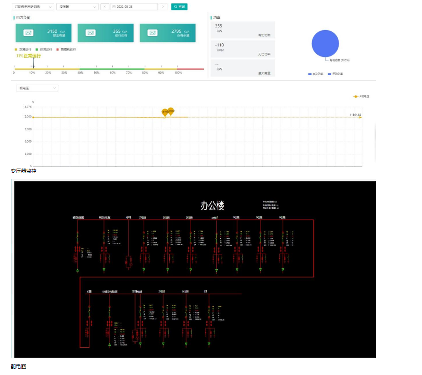The image size is (422, 375).
Task: Click the 办公楼 title in wiring diagram
Action: [x=212, y=205]
